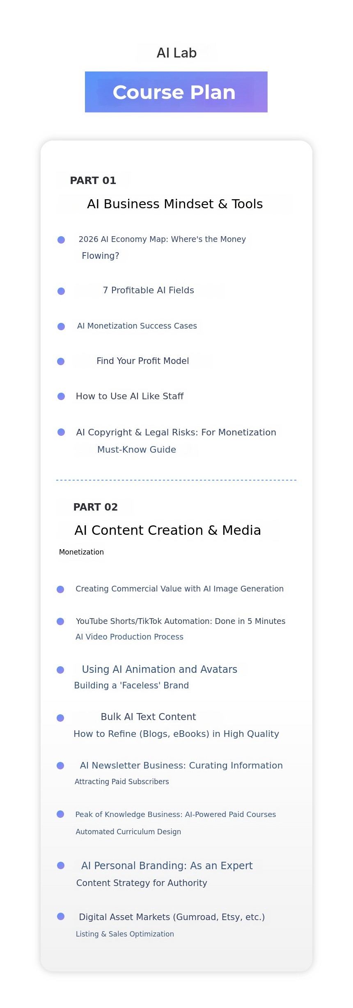Click the Course Plan banner
Screen dimensions: 353x1008
(x=176, y=92)
